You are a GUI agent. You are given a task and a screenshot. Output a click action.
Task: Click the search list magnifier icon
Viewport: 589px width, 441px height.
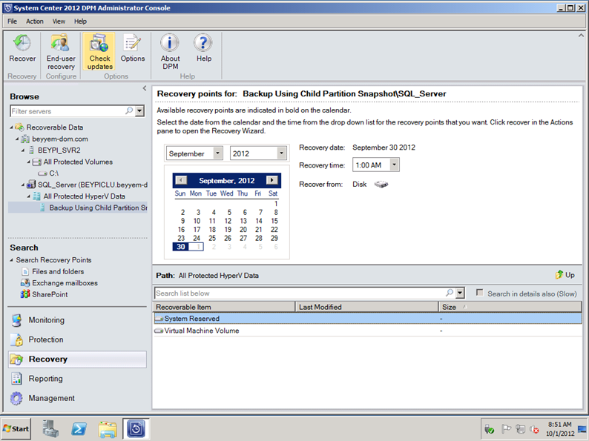pos(450,293)
